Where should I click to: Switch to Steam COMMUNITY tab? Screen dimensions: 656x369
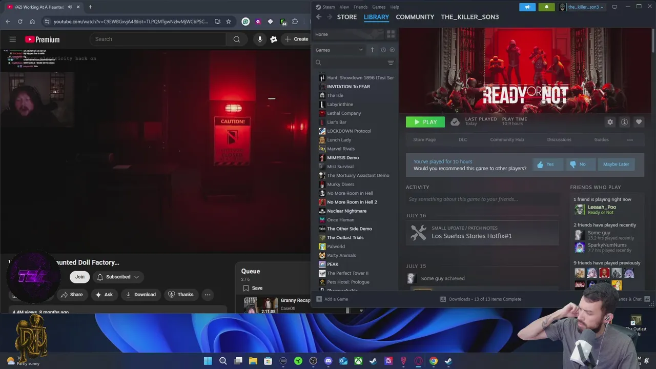click(415, 17)
